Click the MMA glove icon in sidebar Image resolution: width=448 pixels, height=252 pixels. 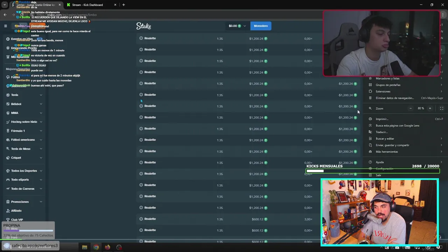coord(8,113)
